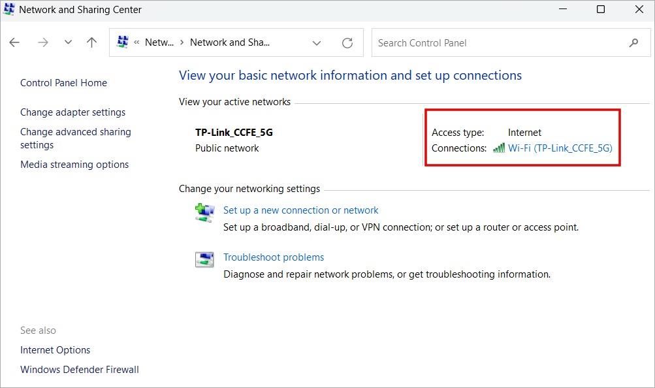The image size is (655, 388).
Task: Click the 'Internet' access type value
Action: [524, 133]
